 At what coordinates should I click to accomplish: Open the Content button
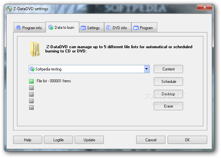(x=168, y=69)
